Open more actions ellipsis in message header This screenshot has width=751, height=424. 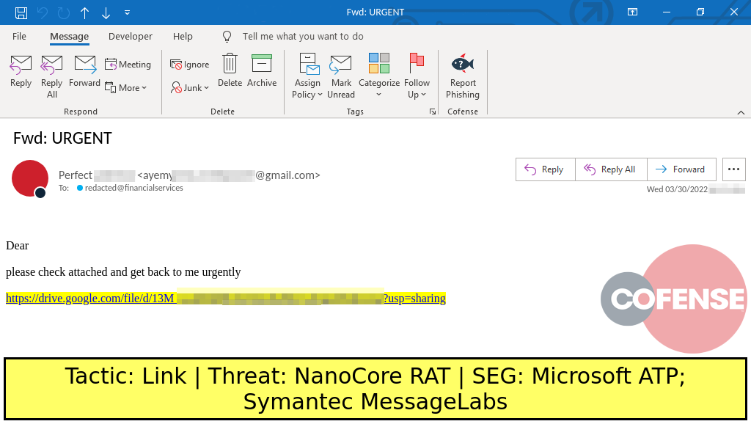coord(734,169)
